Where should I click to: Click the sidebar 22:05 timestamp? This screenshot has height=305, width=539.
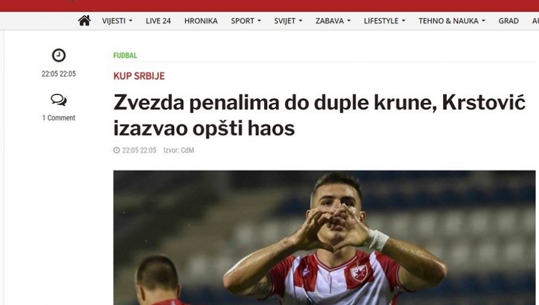58,74
